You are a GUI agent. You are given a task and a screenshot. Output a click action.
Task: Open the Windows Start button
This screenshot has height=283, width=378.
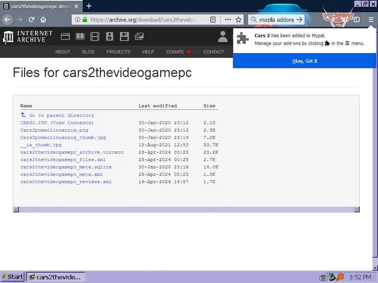click(x=13, y=277)
